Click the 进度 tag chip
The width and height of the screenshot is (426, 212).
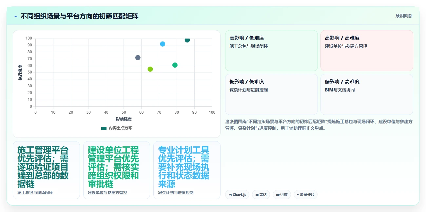point(281,195)
